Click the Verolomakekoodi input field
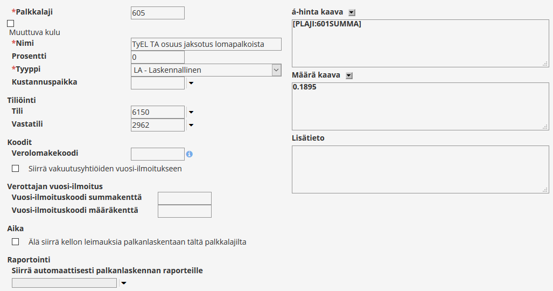Image resolution: width=553 pixels, height=291 pixels. tap(157, 154)
